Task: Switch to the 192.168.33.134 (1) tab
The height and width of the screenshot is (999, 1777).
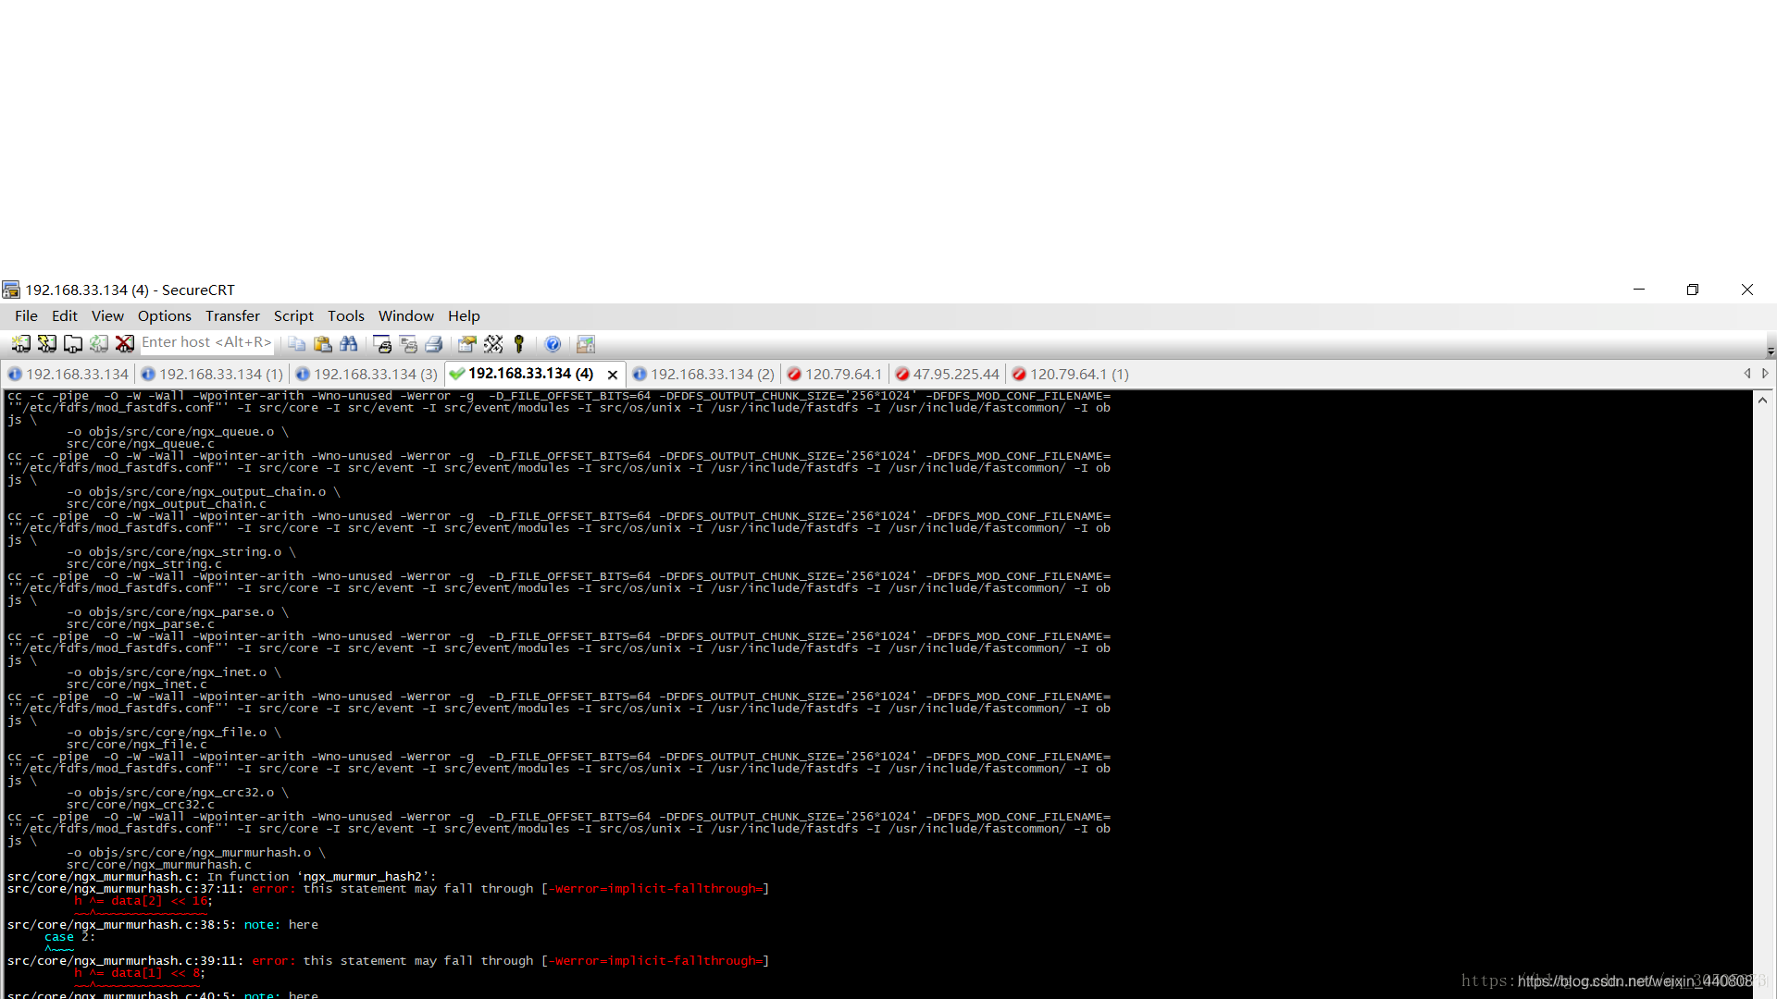Action: 212,374
